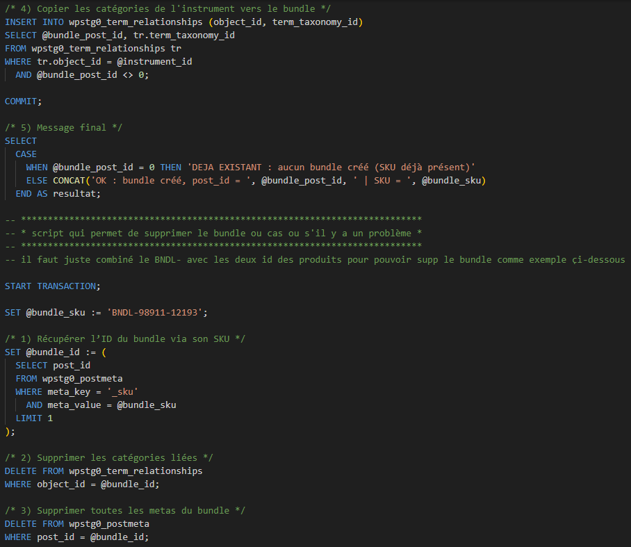Click the 'il faut juste combiné' comment line
Viewport: 631px width, 547px height.
(314, 259)
